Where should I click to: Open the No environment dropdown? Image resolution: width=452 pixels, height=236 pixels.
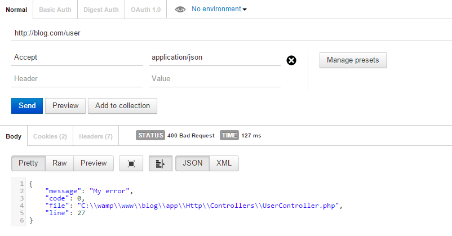[219, 9]
